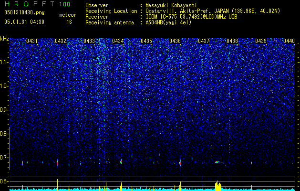Click the HROFFT program title text

[x=30, y=4]
